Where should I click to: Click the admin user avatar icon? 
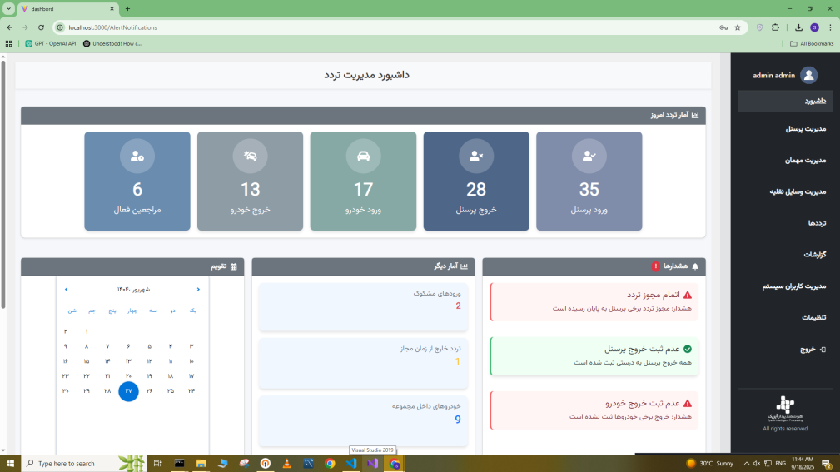[x=808, y=76]
